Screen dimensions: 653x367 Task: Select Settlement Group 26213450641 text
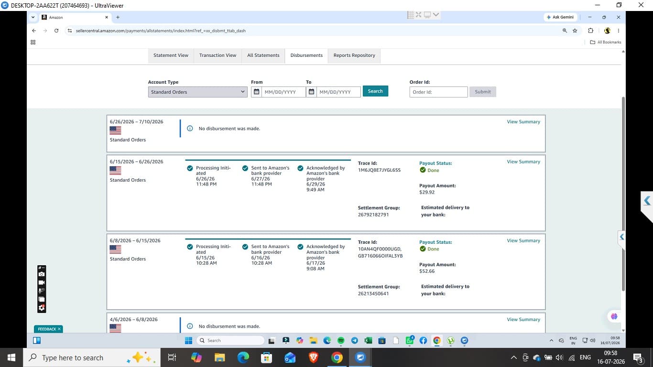(x=373, y=294)
